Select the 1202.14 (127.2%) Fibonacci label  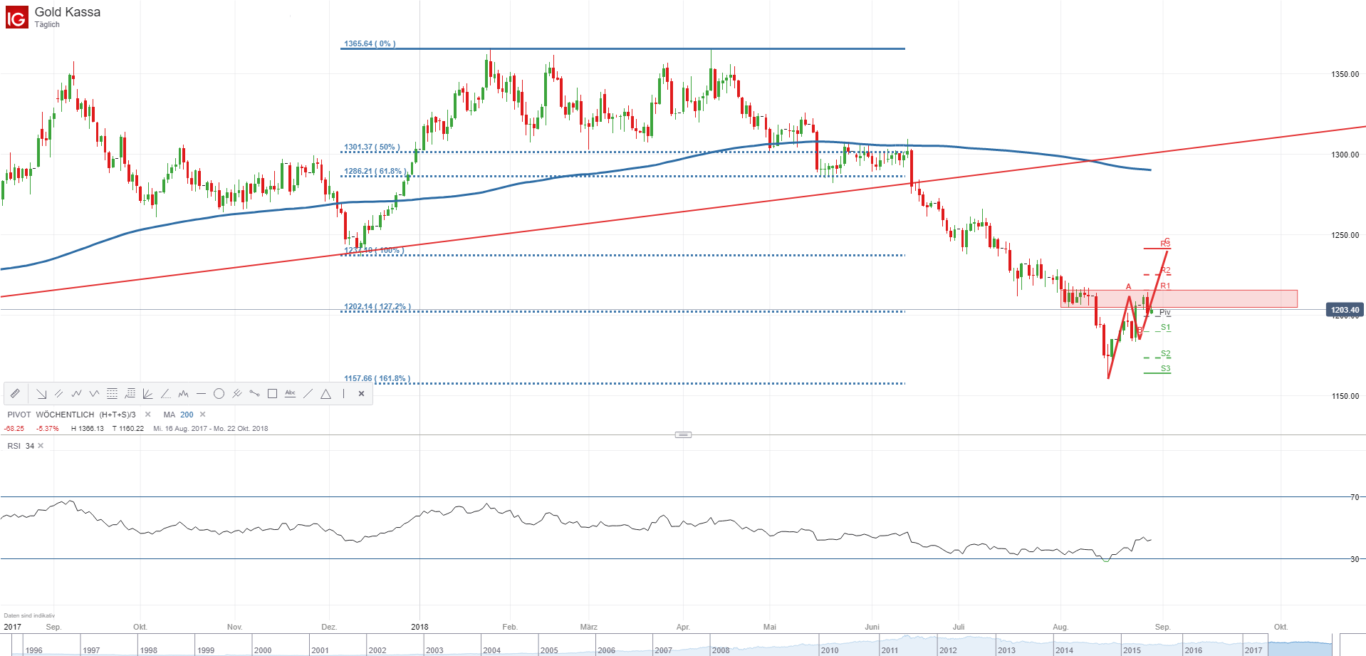(377, 307)
